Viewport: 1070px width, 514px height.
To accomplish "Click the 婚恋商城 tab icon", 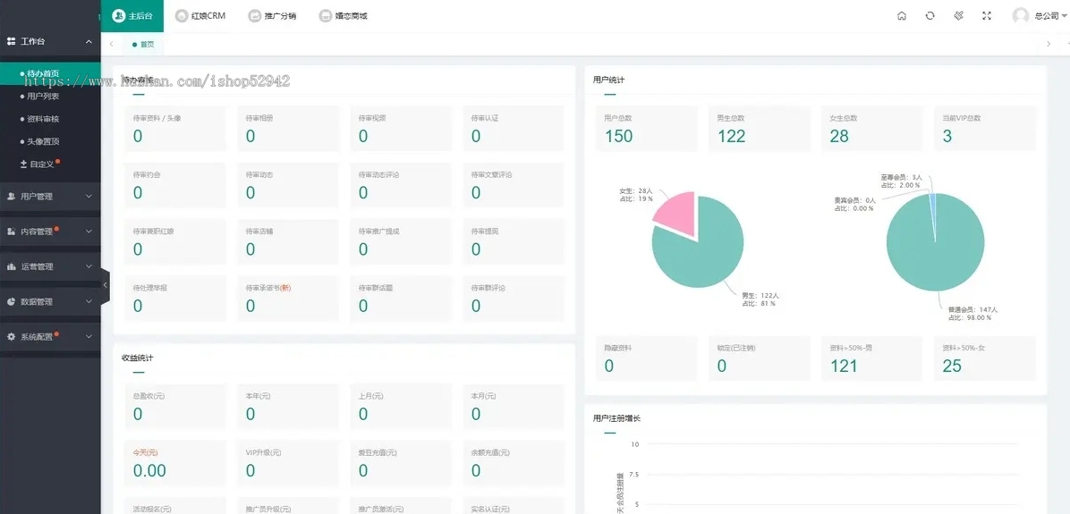I will (326, 16).
